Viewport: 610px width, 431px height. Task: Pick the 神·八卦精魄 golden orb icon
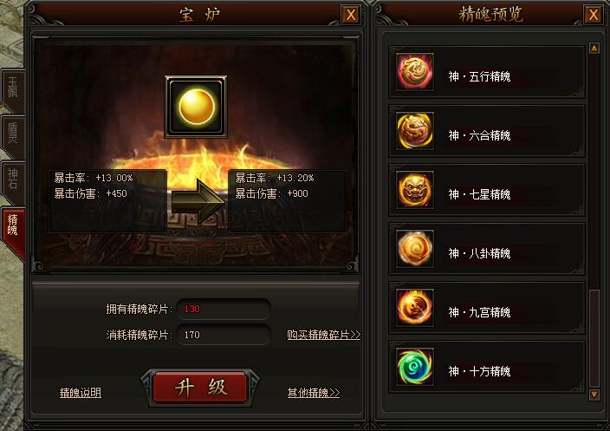click(415, 249)
